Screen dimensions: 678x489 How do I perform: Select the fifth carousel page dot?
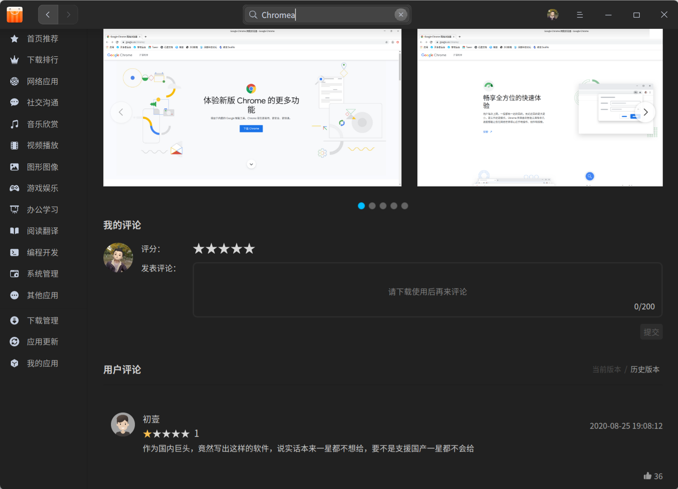click(x=405, y=206)
